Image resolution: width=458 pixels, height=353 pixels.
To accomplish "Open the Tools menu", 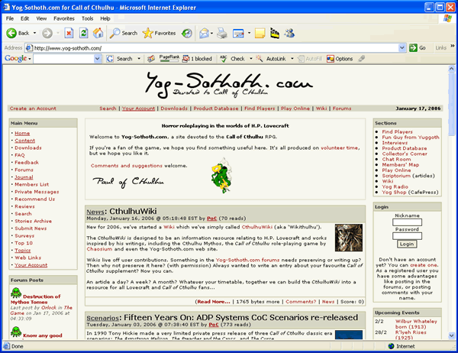I will tap(87, 18).
